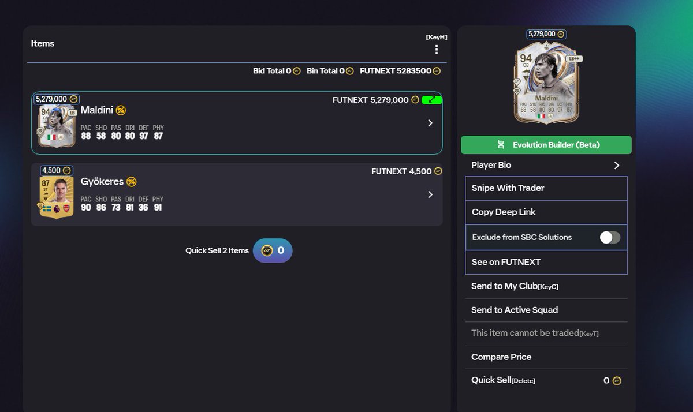Image resolution: width=693 pixels, height=412 pixels.
Task: Click the Quick Sell 2 Items label
Action: pos(217,250)
